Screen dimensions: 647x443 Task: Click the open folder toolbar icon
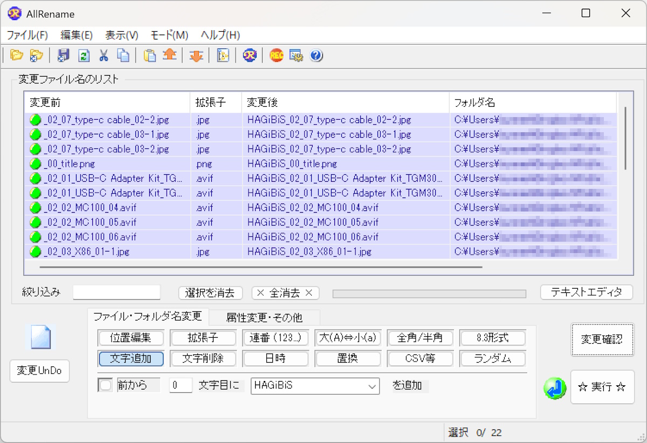pyautogui.click(x=17, y=56)
